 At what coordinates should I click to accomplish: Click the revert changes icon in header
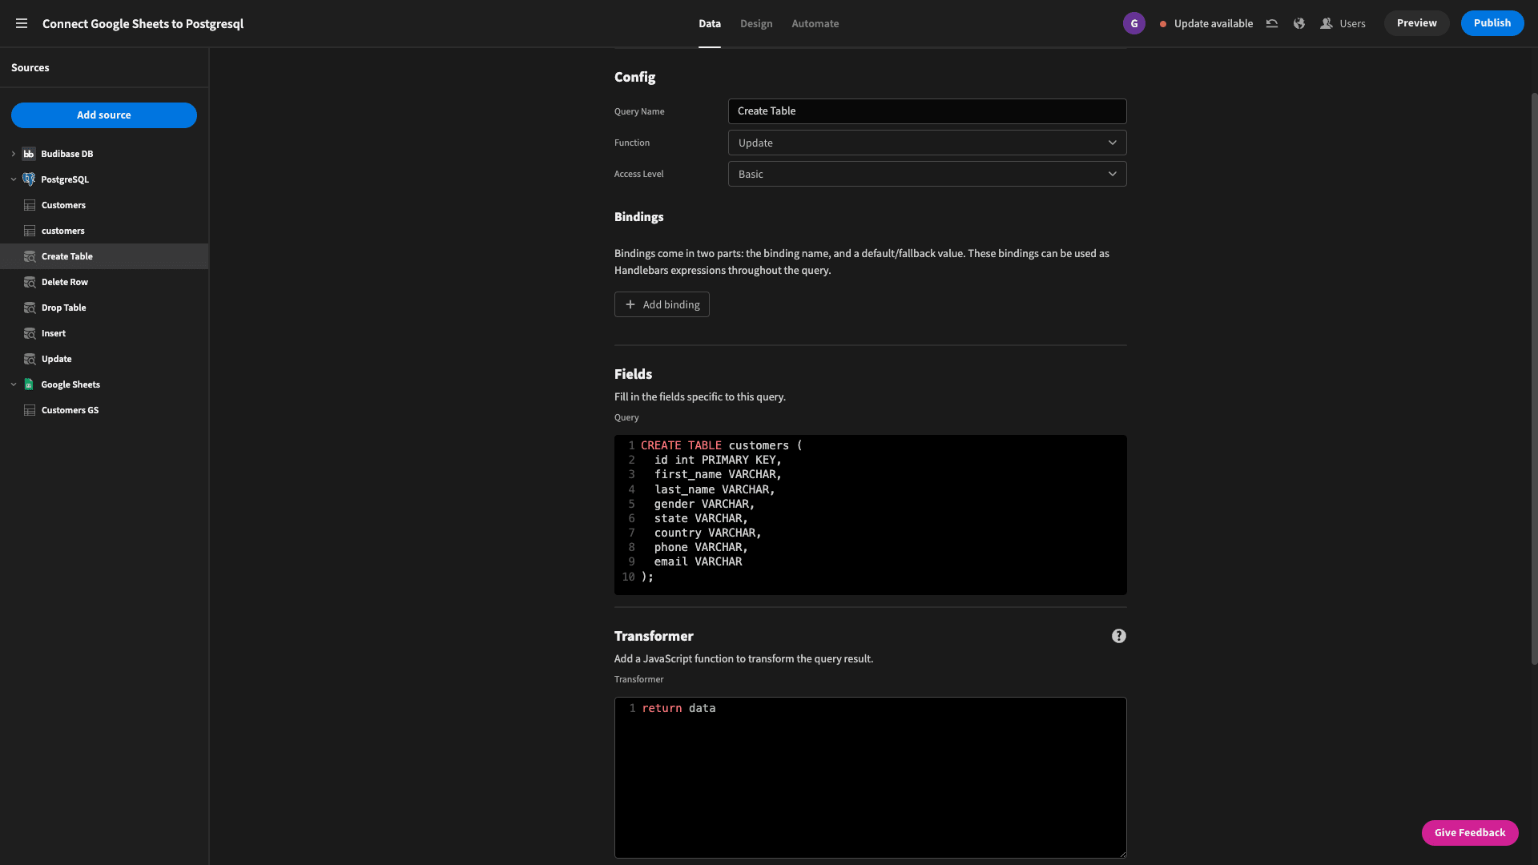[x=1271, y=23]
